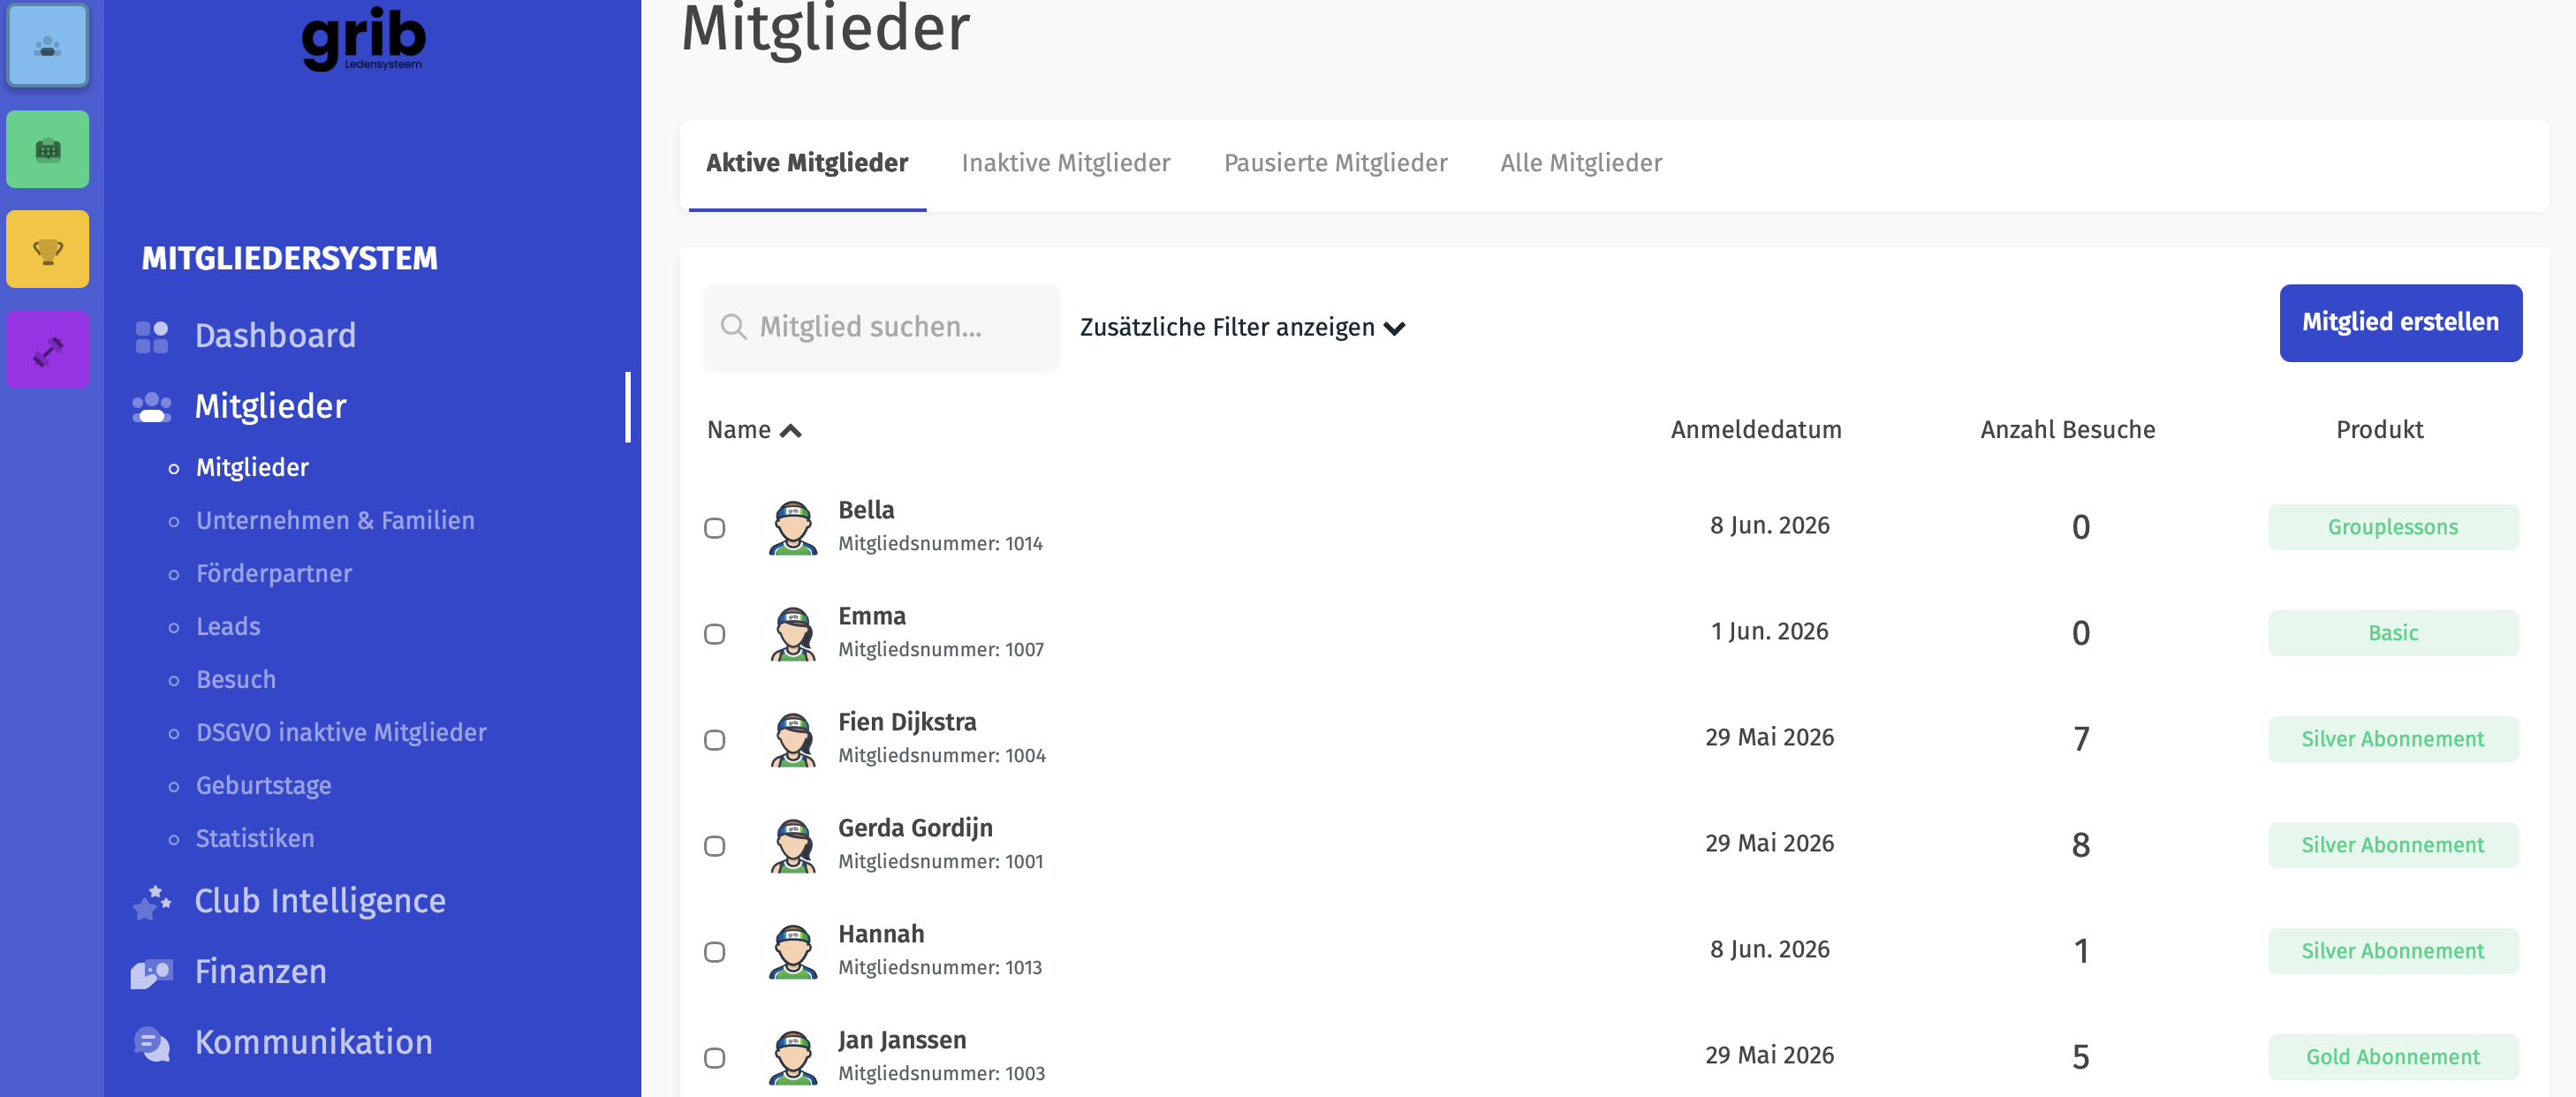Click the Finanzen sidebar icon
Image resolution: width=2576 pixels, height=1097 pixels.
tap(152, 972)
